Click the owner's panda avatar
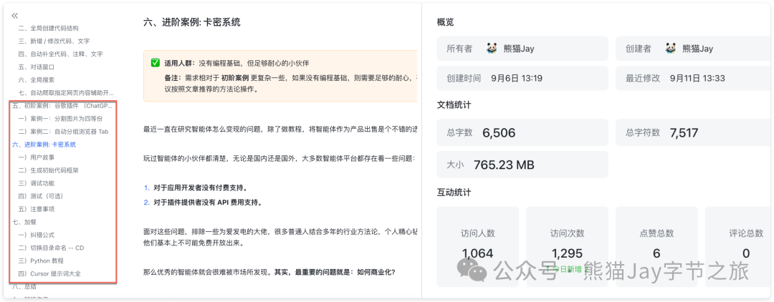Image resolution: width=774 pixels, height=302 pixels. (x=491, y=48)
